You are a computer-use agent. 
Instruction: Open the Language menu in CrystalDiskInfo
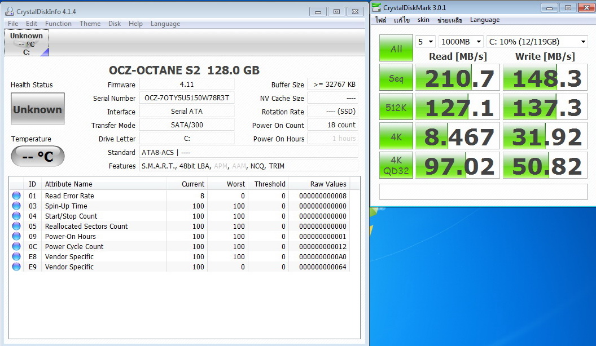coord(165,24)
